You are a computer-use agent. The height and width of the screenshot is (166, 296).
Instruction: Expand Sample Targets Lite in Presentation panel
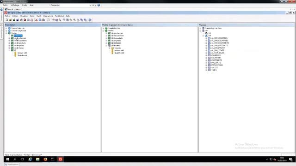(6, 31)
